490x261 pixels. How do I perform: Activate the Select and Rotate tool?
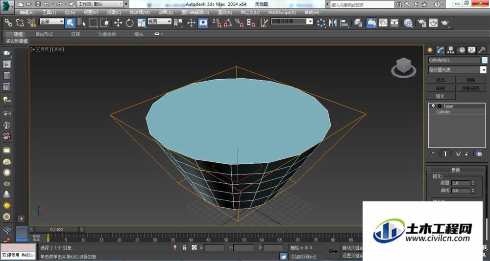coord(130,22)
